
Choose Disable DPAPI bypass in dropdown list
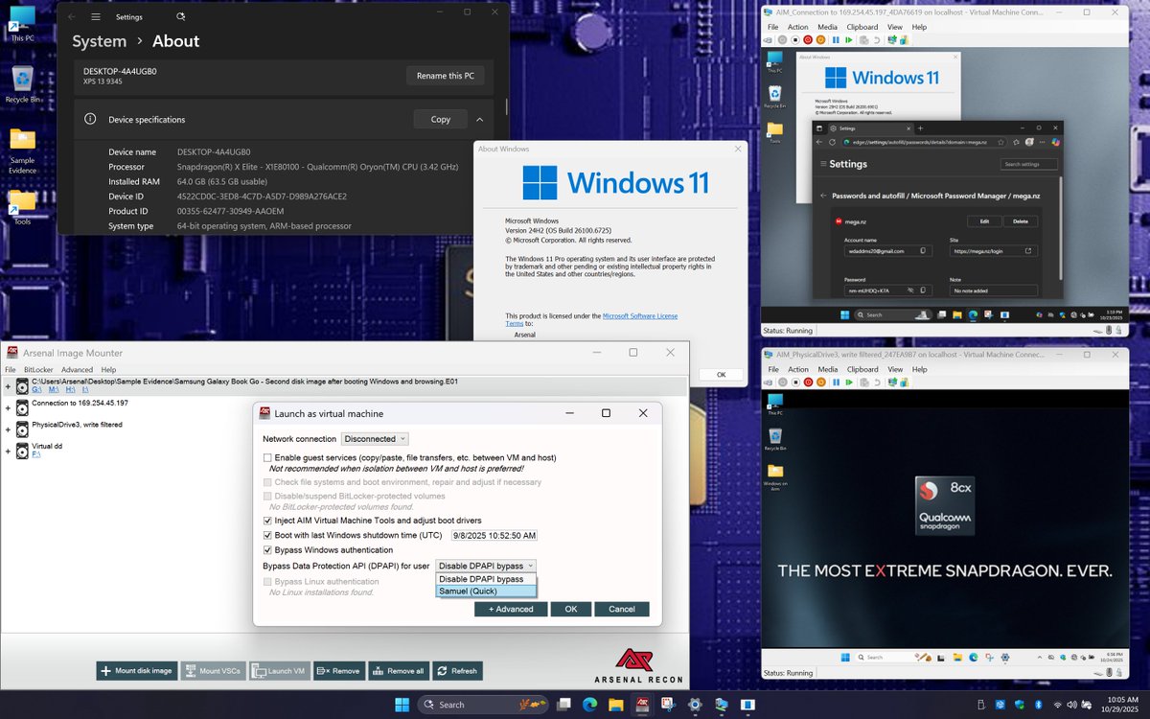[487, 579]
